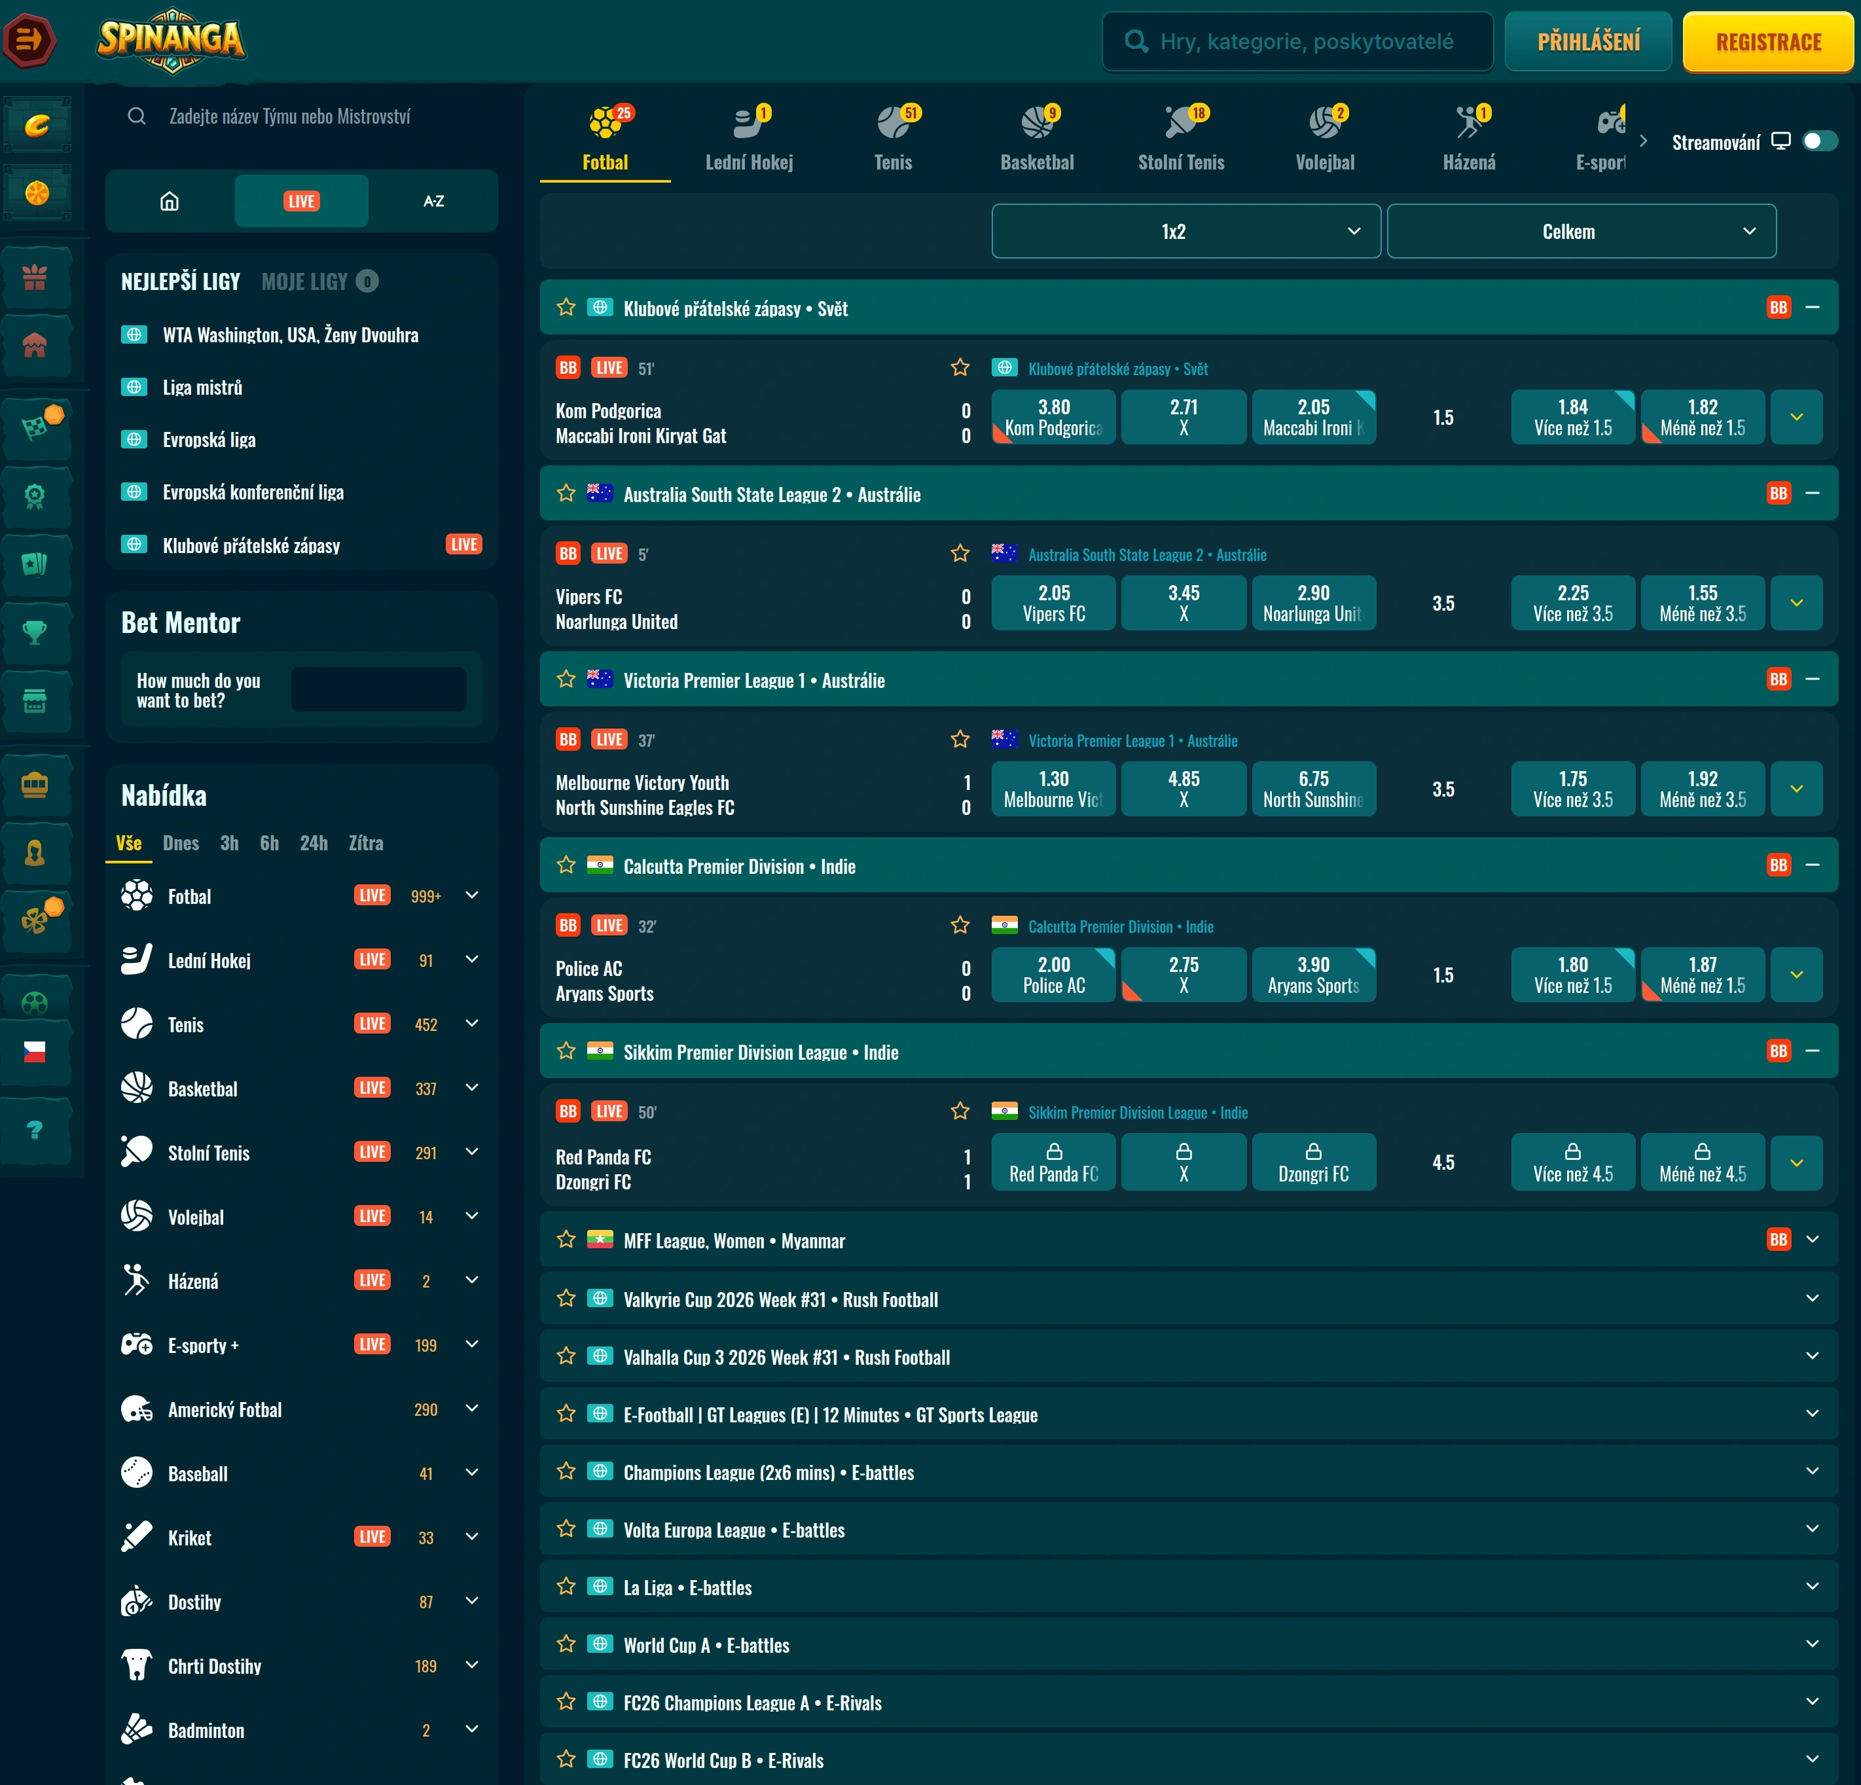Click the Czech flag language icon
Screen dimensions: 1861x1785
point(35,1051)
